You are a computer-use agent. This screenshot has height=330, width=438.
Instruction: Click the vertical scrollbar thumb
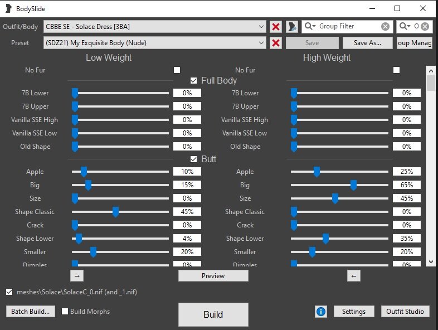click(431, 83)
